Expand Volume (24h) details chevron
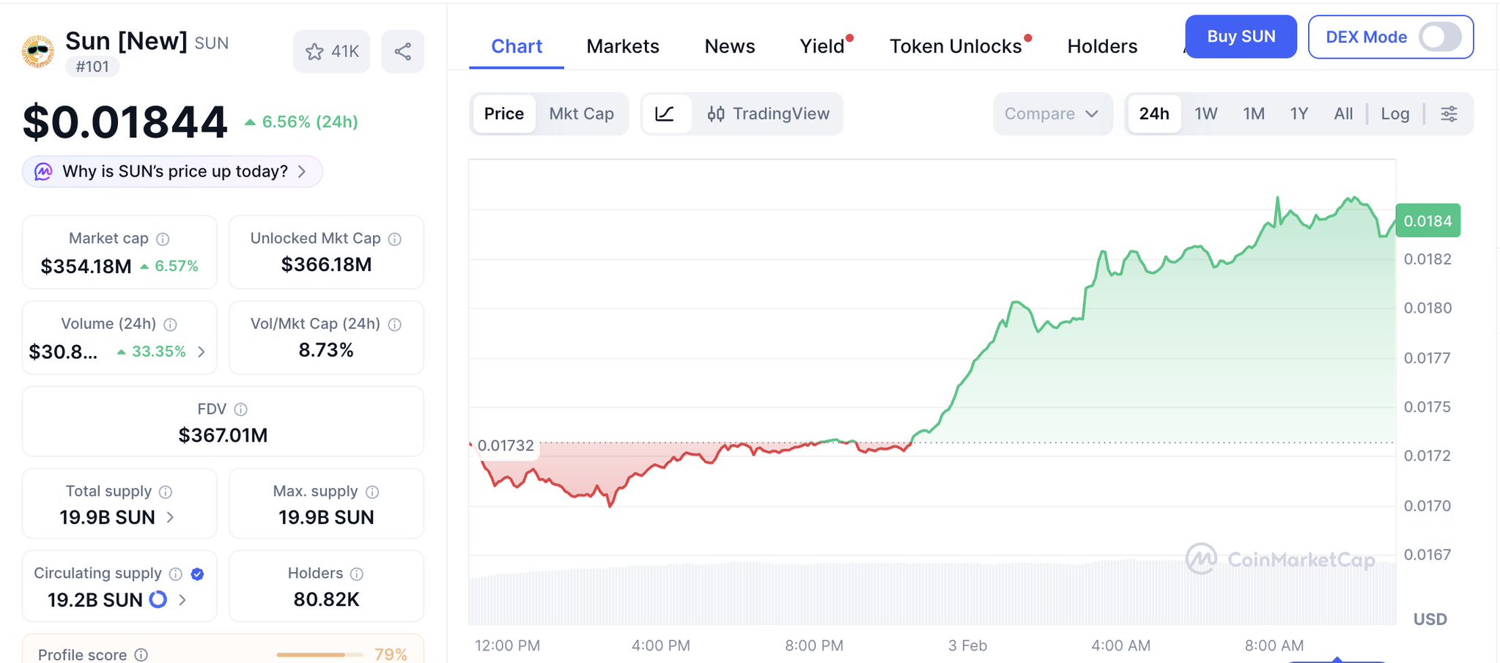Image resolution: width=1500 pixels, height=663 pixels. click(x=202, y=352)
